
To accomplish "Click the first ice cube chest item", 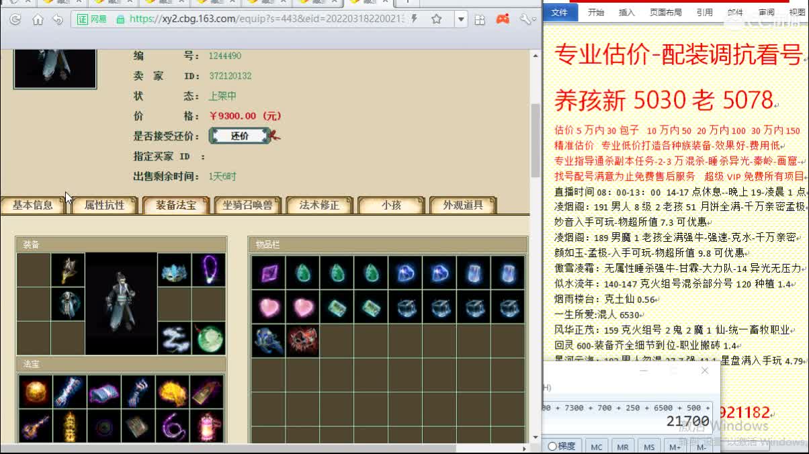I will (x=406, y=307).
